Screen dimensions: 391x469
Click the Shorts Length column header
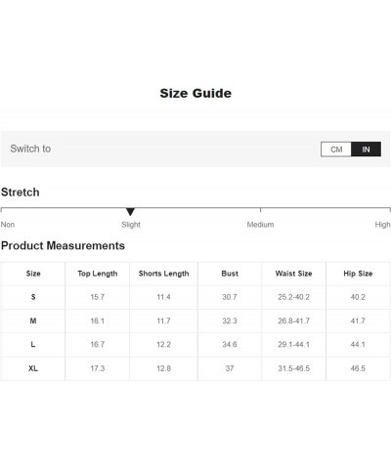pos(163,274)
